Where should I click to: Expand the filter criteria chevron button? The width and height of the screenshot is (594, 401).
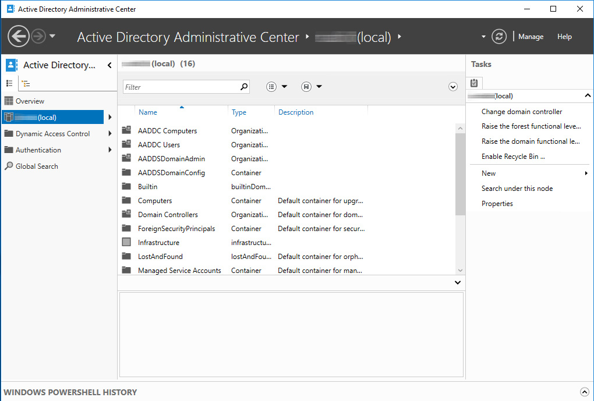click(453, 87)
